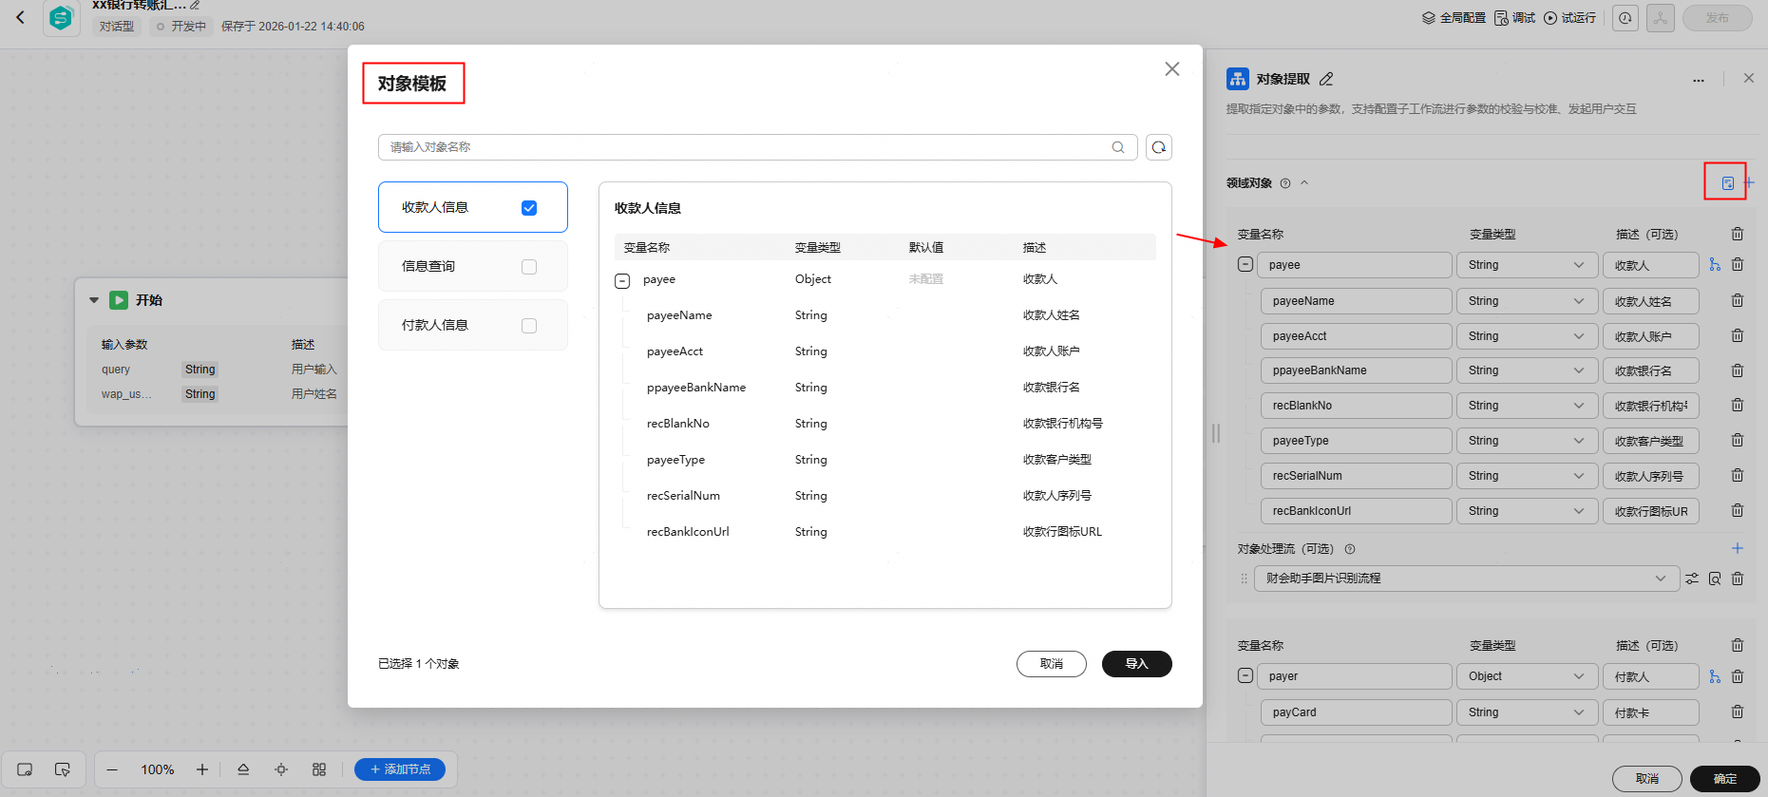Open the type dropdown for payeeType

(1526, 441)
